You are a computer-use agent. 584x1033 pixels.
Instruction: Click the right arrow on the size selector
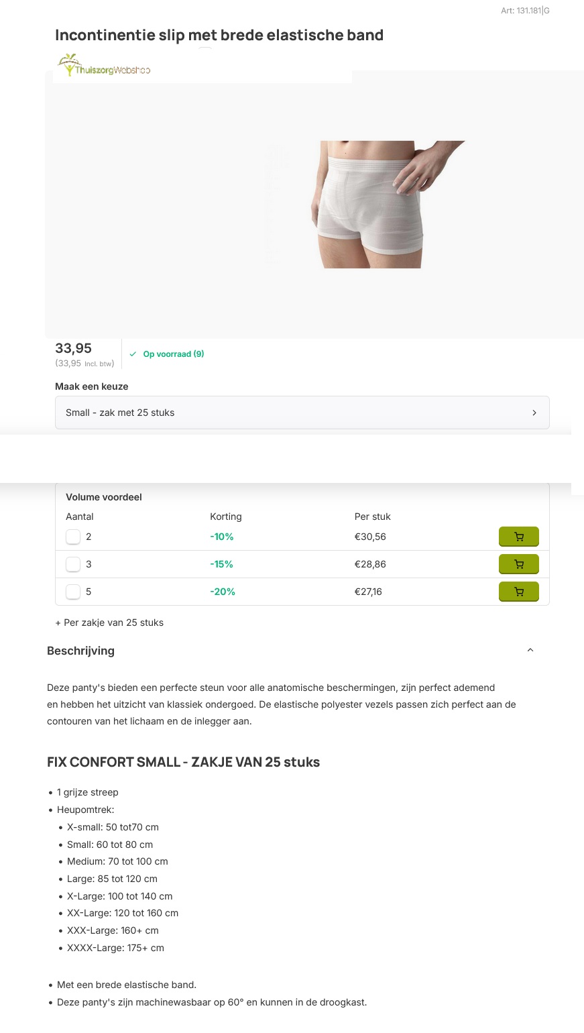534,413
